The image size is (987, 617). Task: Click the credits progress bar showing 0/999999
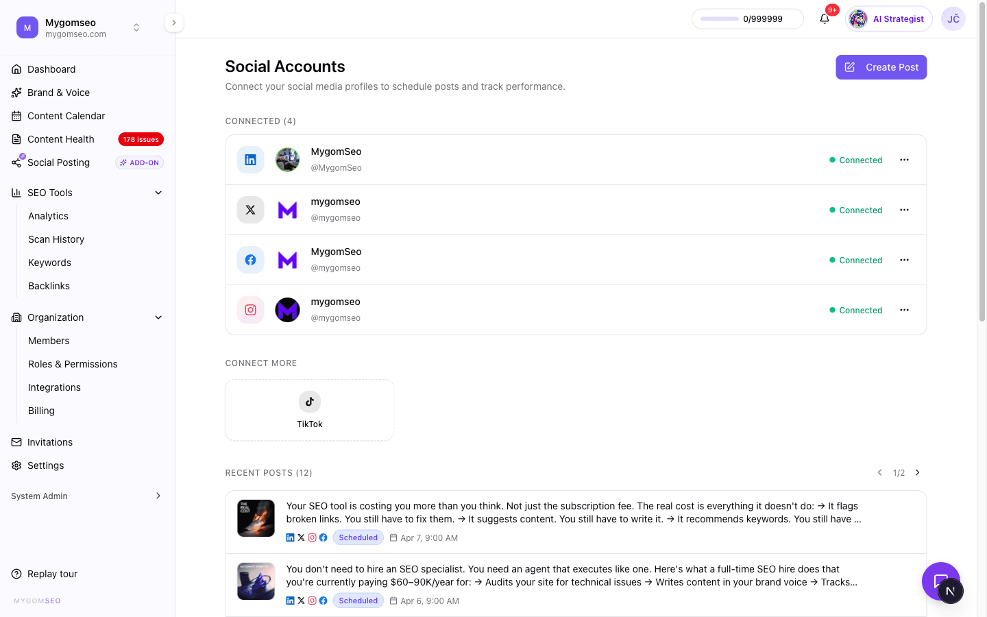(x=747, y=19)
